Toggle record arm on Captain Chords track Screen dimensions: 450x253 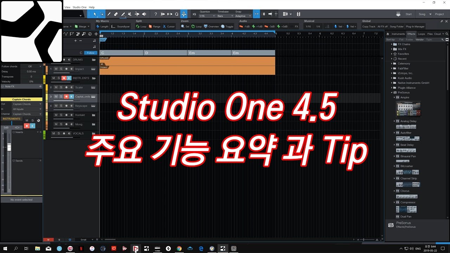coord(66,97)
